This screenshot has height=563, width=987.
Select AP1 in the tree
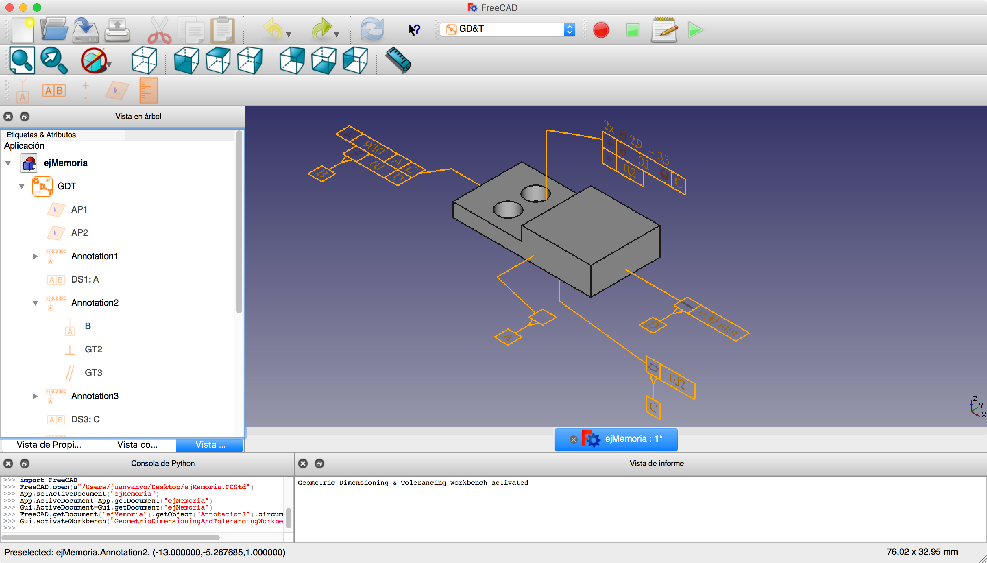(x=79, y=209)
